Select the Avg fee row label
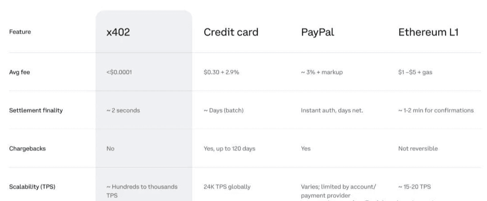The width and height of the screenshot is (487, 201). pos(19,72)
